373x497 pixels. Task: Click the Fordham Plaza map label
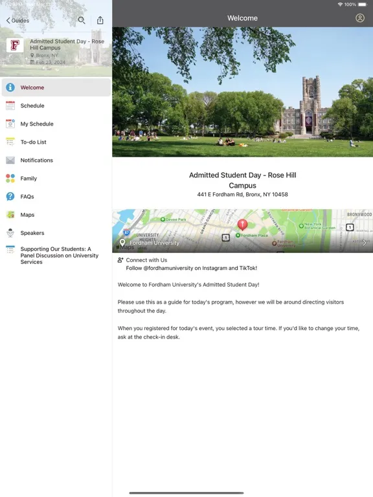point(254,235)
